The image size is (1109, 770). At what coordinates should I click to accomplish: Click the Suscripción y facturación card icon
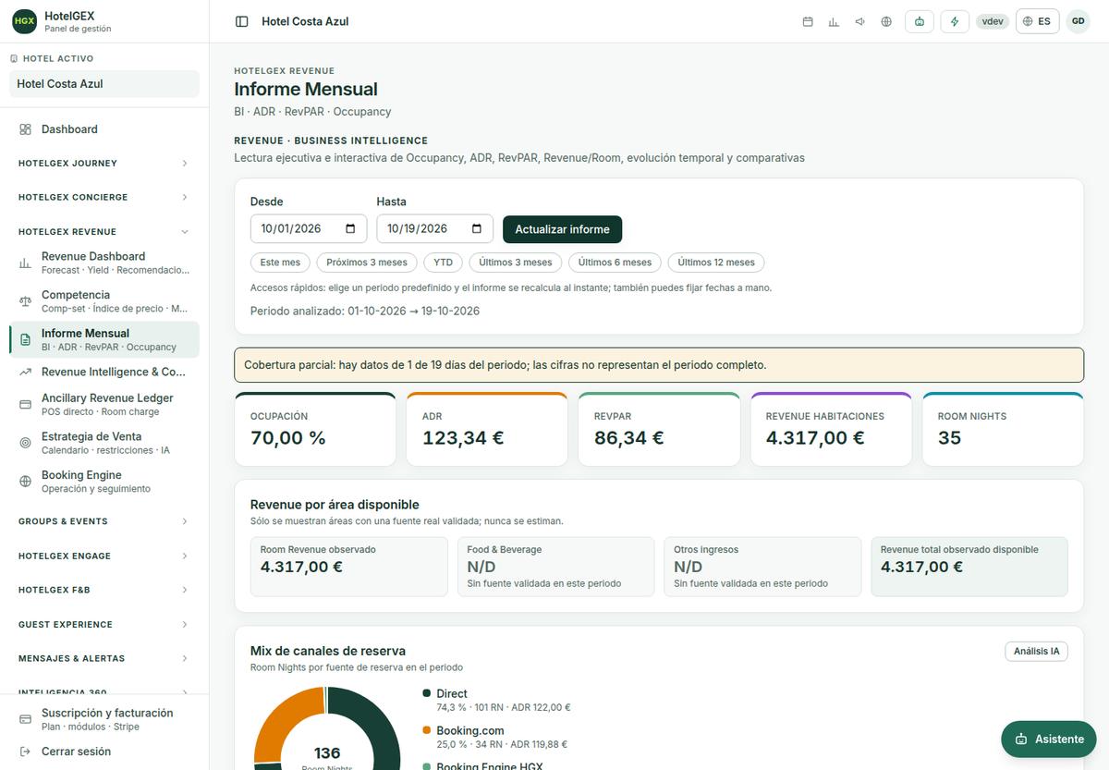(25, 720)
